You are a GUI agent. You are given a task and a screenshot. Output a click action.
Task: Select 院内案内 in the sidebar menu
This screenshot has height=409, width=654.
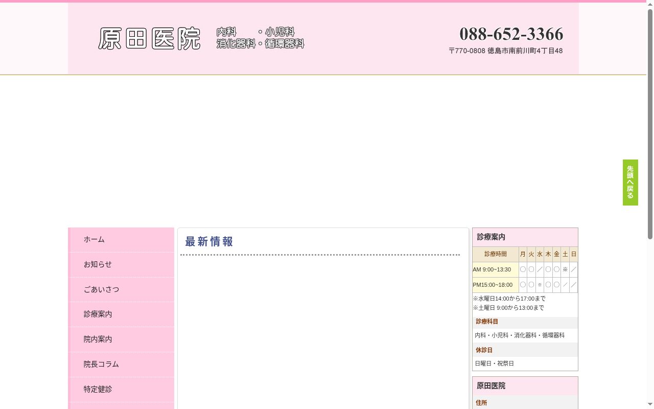122,339
